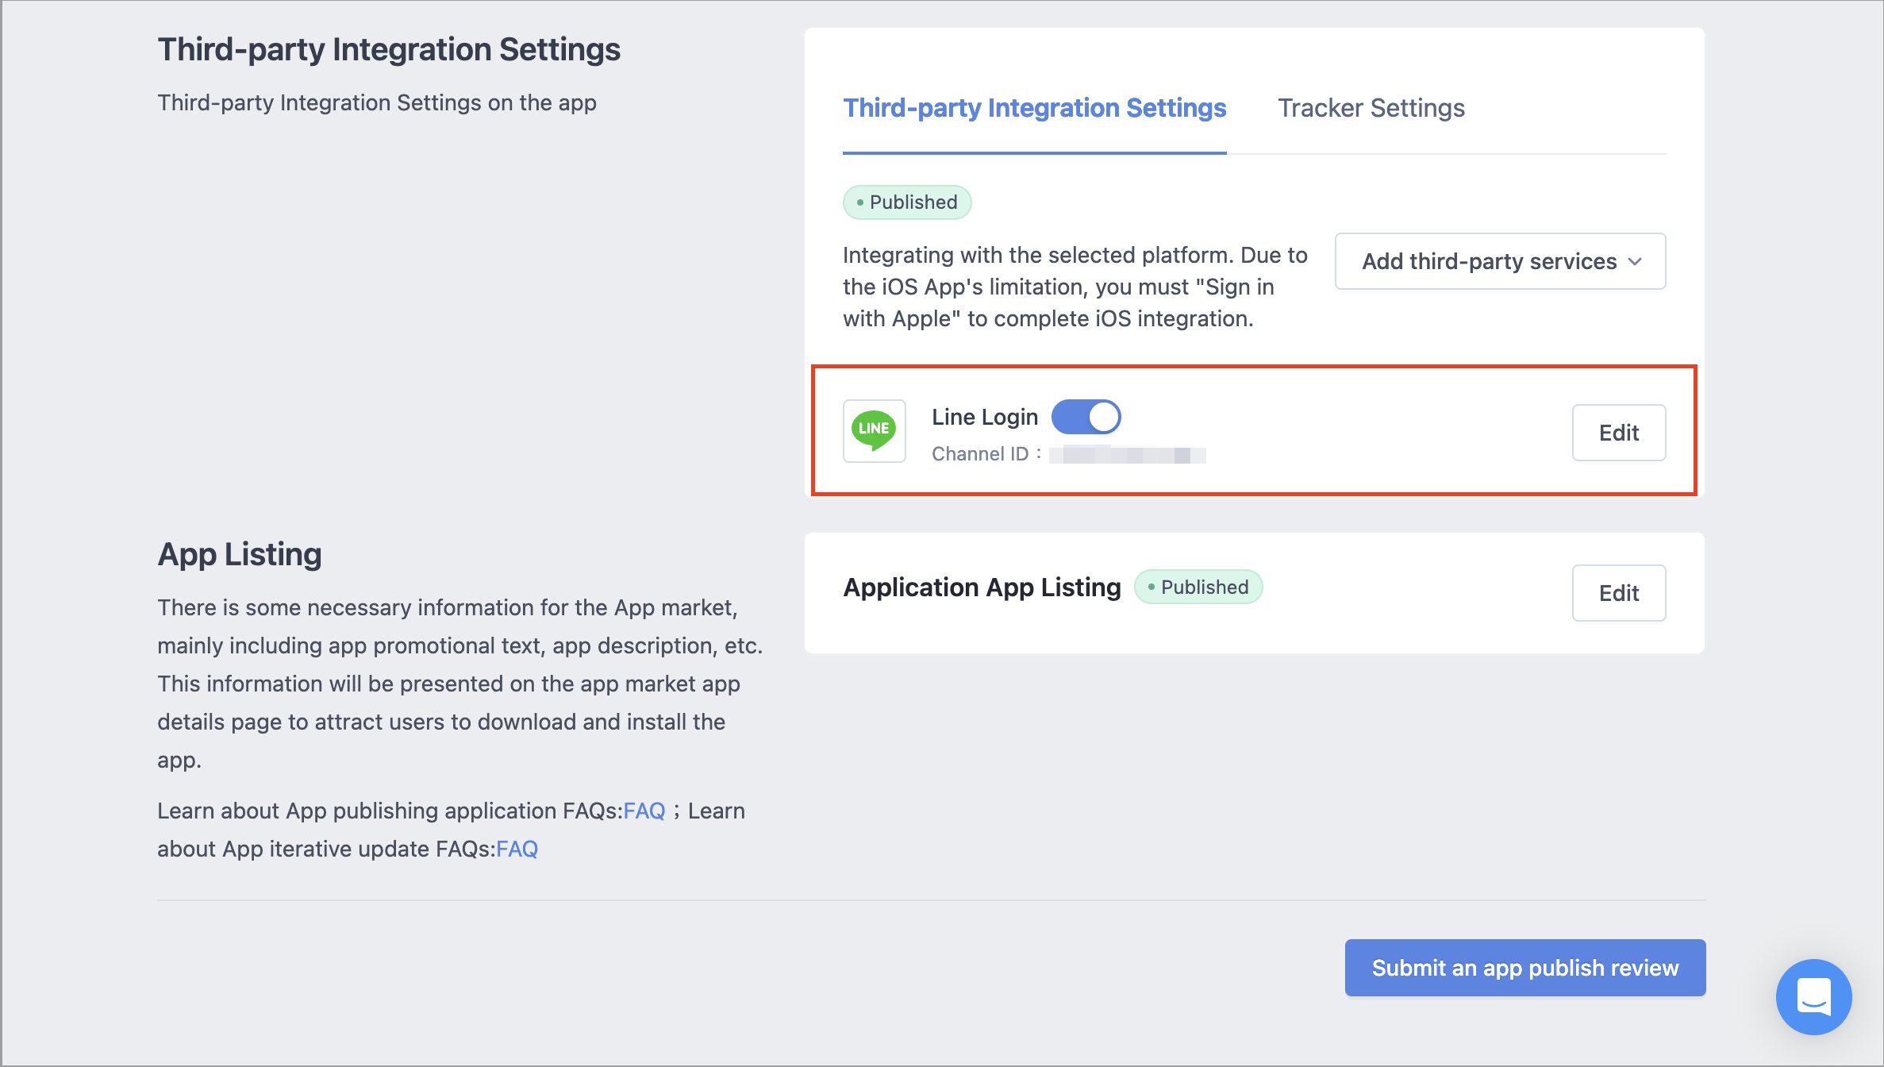Open the App publishing application FAQ link
The image size is (1884, 1067).
pos(644,811)
